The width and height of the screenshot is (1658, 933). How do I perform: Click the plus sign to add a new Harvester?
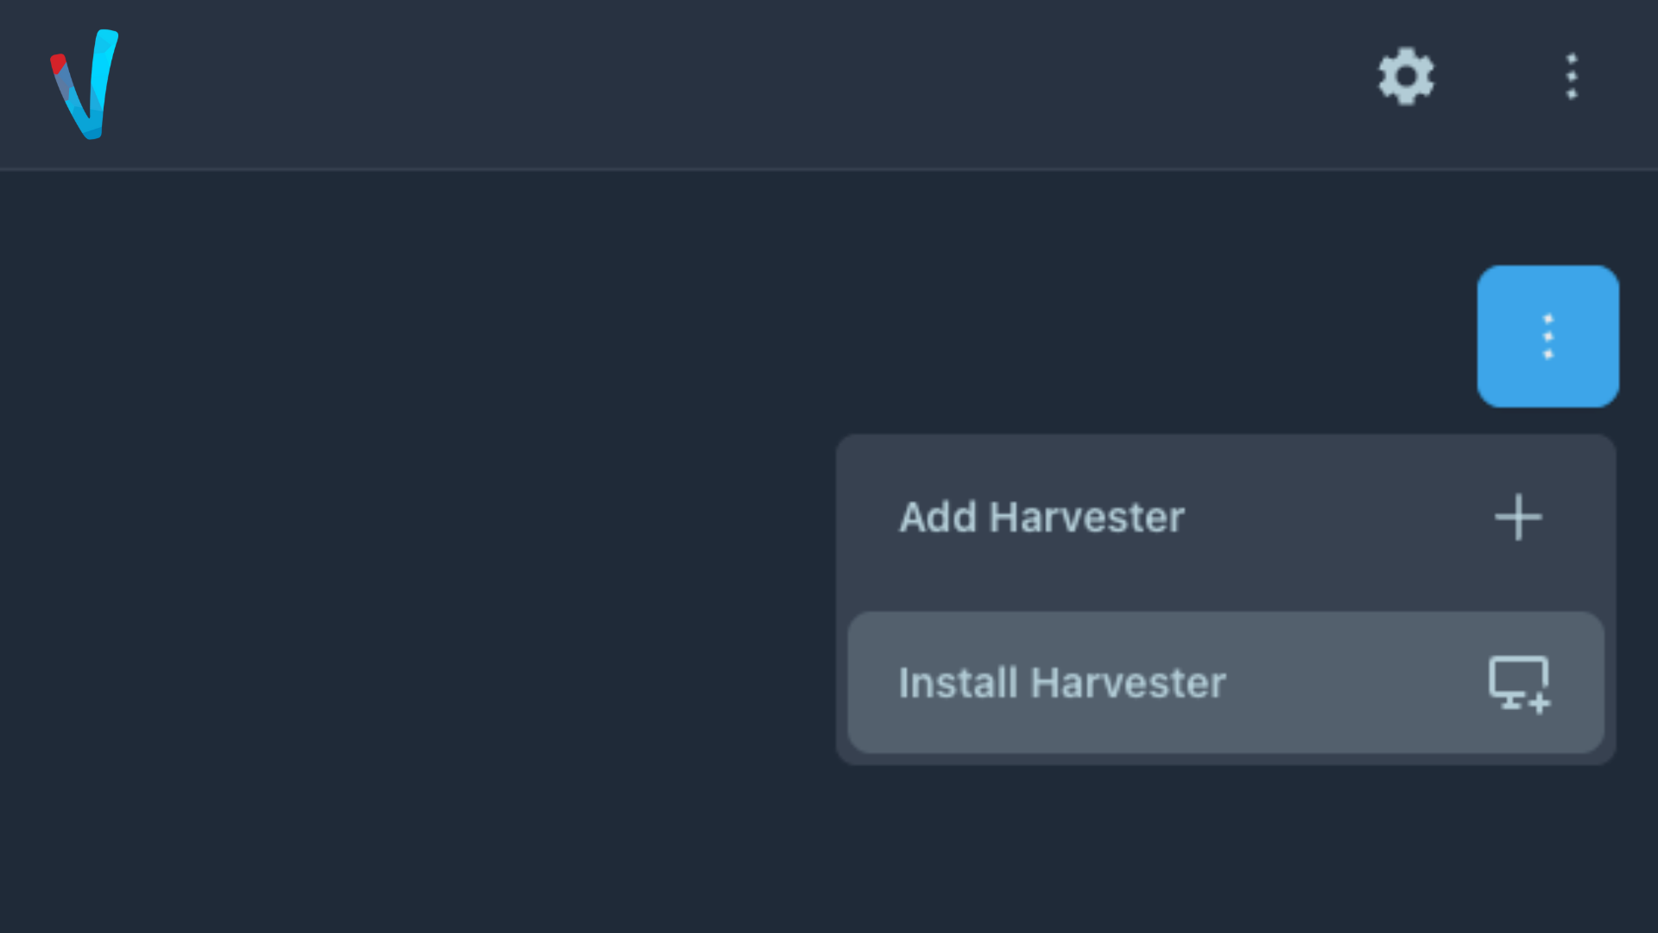[x=1518, y=517]
